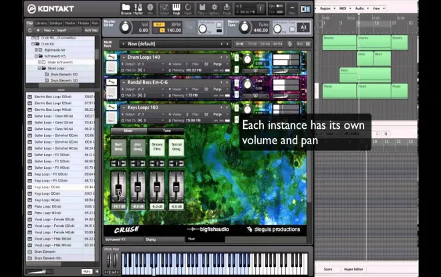Collapse the Keys Loops 100 header arrow
Viewport: 441px width, 277px height.
pos(124,107)
